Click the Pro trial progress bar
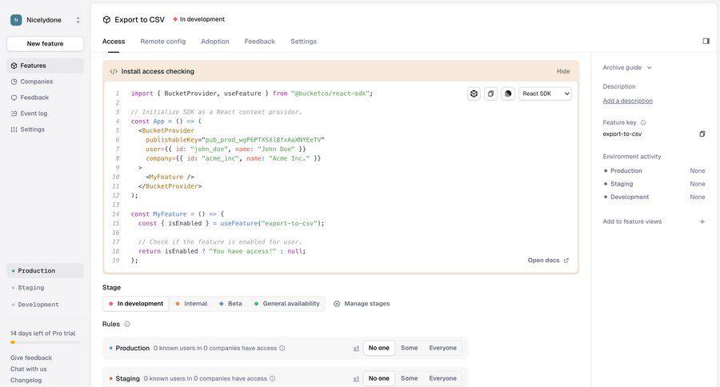The image size is (720, 387). [x=45, y=342]
